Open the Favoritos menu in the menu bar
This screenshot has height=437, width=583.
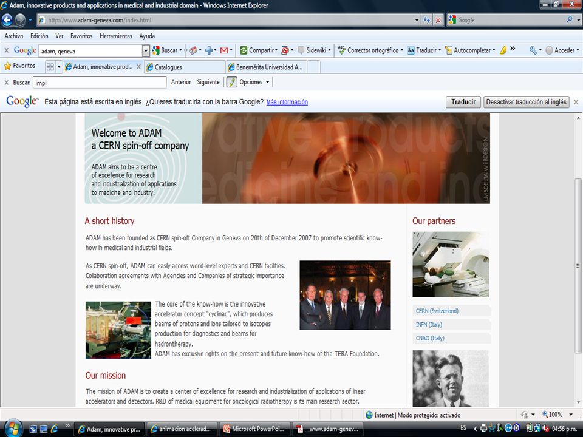pos(81,36)
